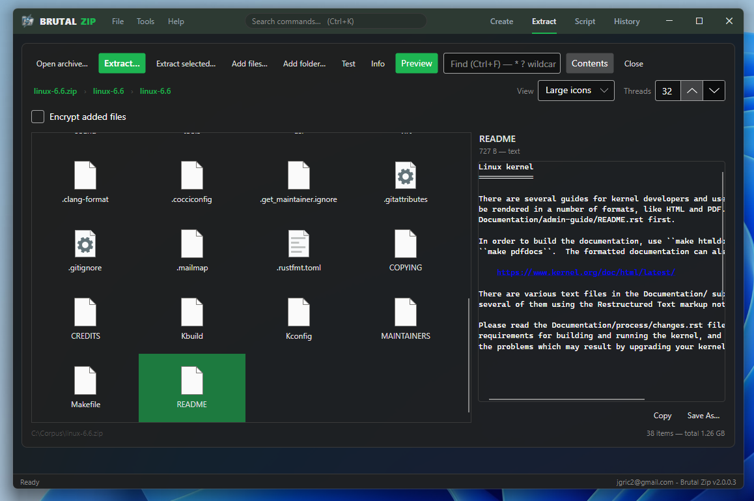
Task: Focus the Search commands box
Action: (x=335, y=21)
